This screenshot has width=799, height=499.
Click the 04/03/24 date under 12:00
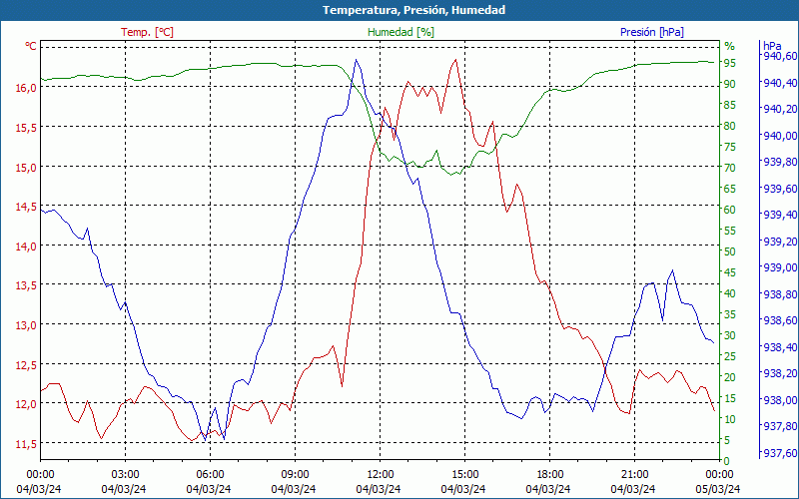click(x=379, y=489)
